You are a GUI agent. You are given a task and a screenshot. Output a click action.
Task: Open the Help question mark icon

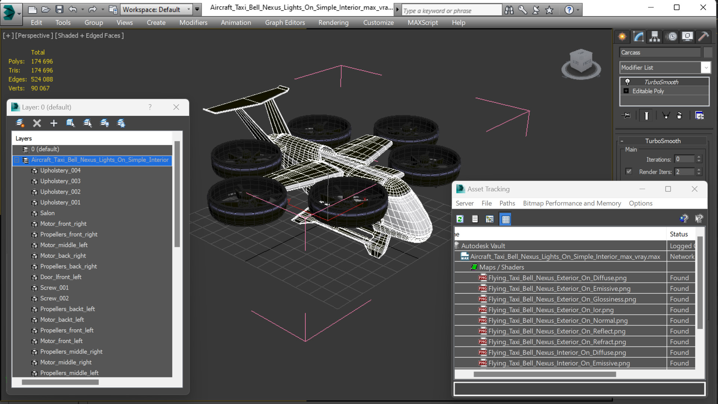[569, 10]
